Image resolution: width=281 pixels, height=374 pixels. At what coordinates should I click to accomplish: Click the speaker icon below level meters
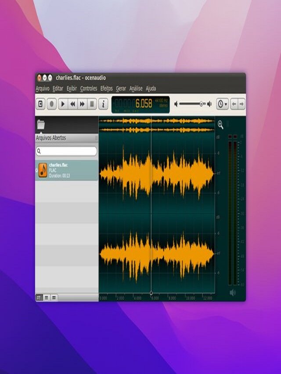pos(232,292)
